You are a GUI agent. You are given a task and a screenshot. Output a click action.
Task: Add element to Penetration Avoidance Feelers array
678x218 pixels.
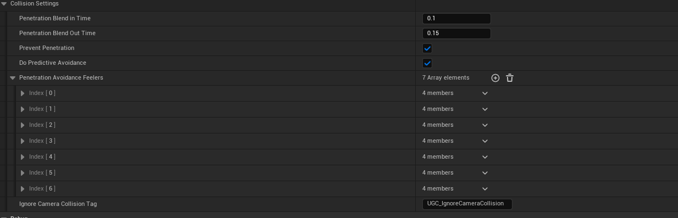[495, 78]
